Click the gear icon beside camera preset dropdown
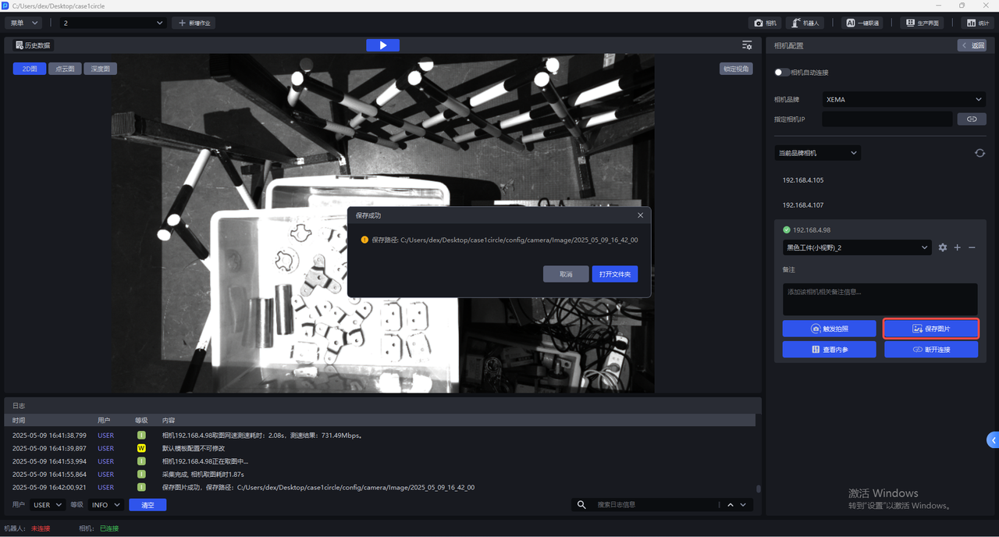The height and width of the screenshot is (537, 999). (943, 247)
